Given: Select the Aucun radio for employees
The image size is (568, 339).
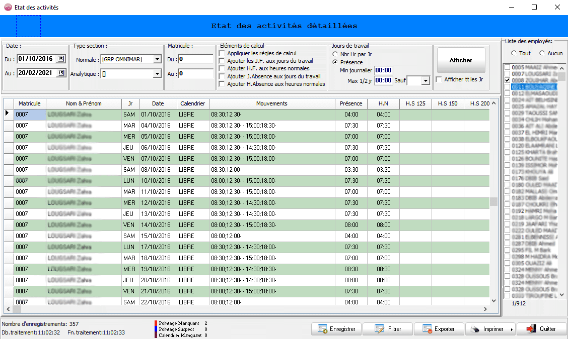Looking at the screenshot, I should [542, 53].
